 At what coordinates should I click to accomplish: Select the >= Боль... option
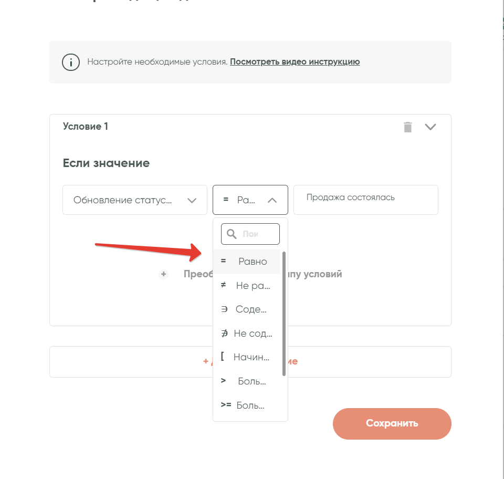click(x=247, y=405)
